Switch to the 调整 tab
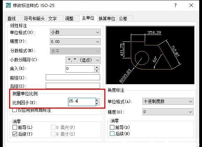This screenshot has height=147, width=202. [x=71, y=19]
